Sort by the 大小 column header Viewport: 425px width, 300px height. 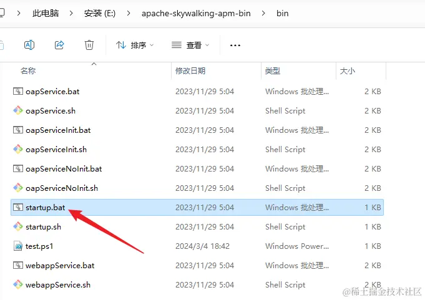point(348,71)
